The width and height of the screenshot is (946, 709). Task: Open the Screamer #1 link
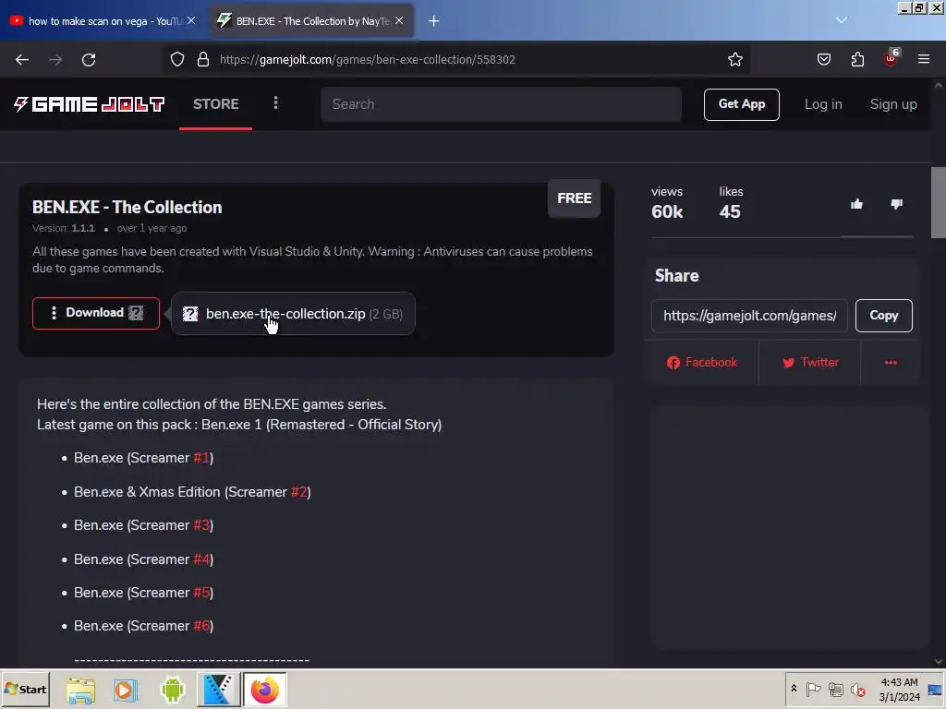click(x=201, y=458)
